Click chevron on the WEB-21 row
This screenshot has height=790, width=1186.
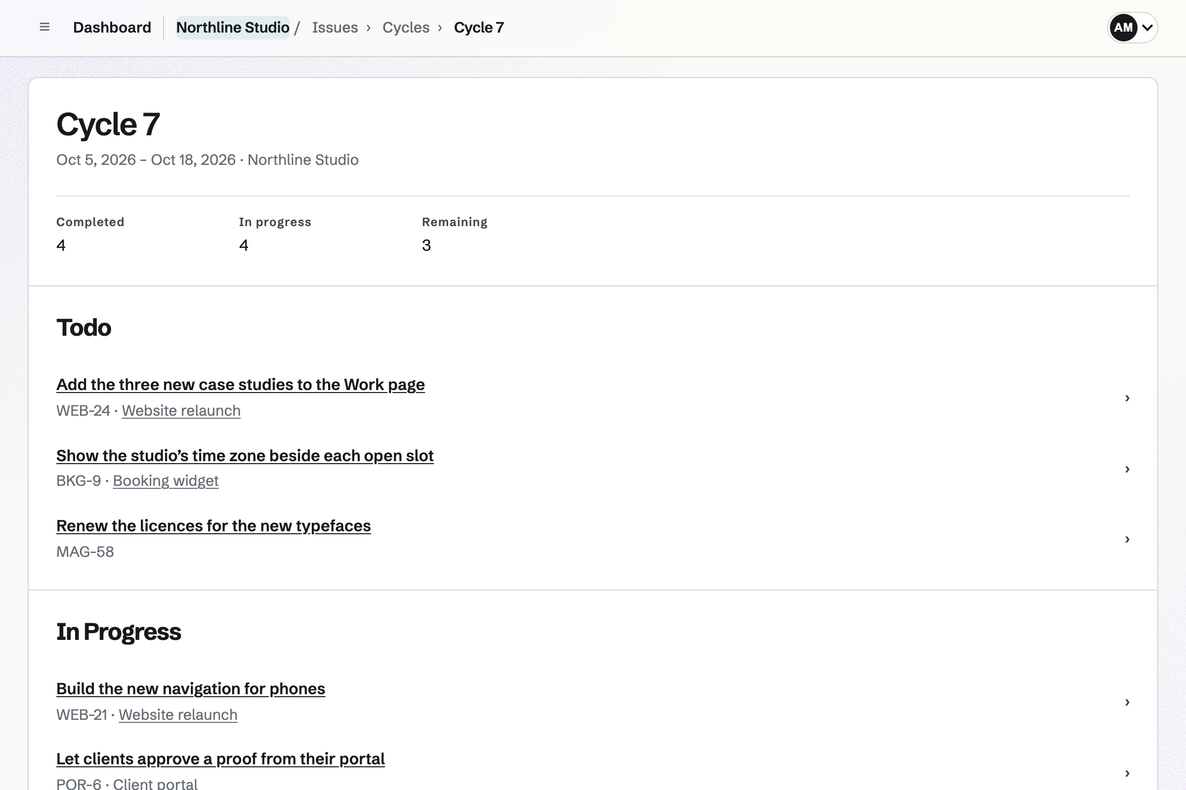(1127, 702)
